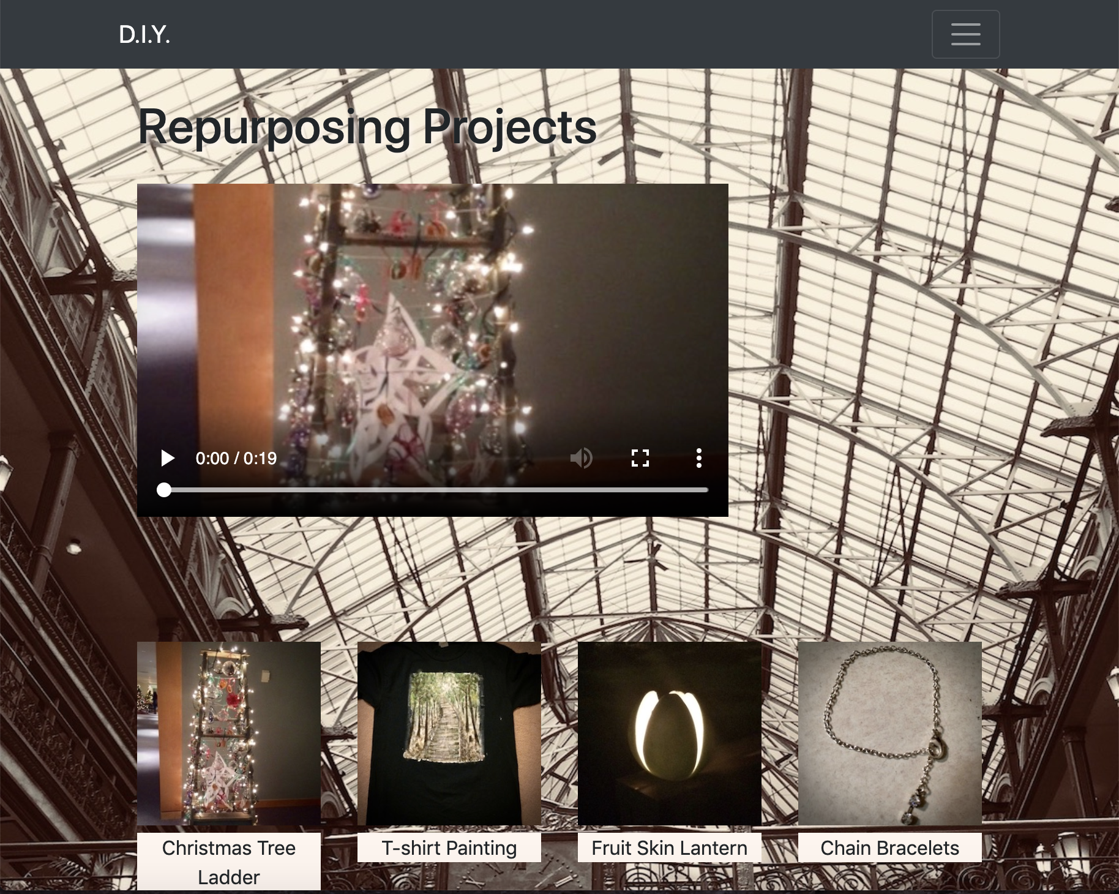Open the T-shirt painting thumbnail image
The height and width of the screenshot is (894, 1119).
click(x=449, y=734)
